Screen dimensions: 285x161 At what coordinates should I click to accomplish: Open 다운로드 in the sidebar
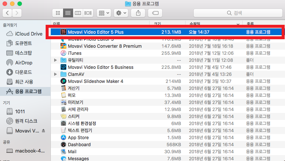(19, 72)
